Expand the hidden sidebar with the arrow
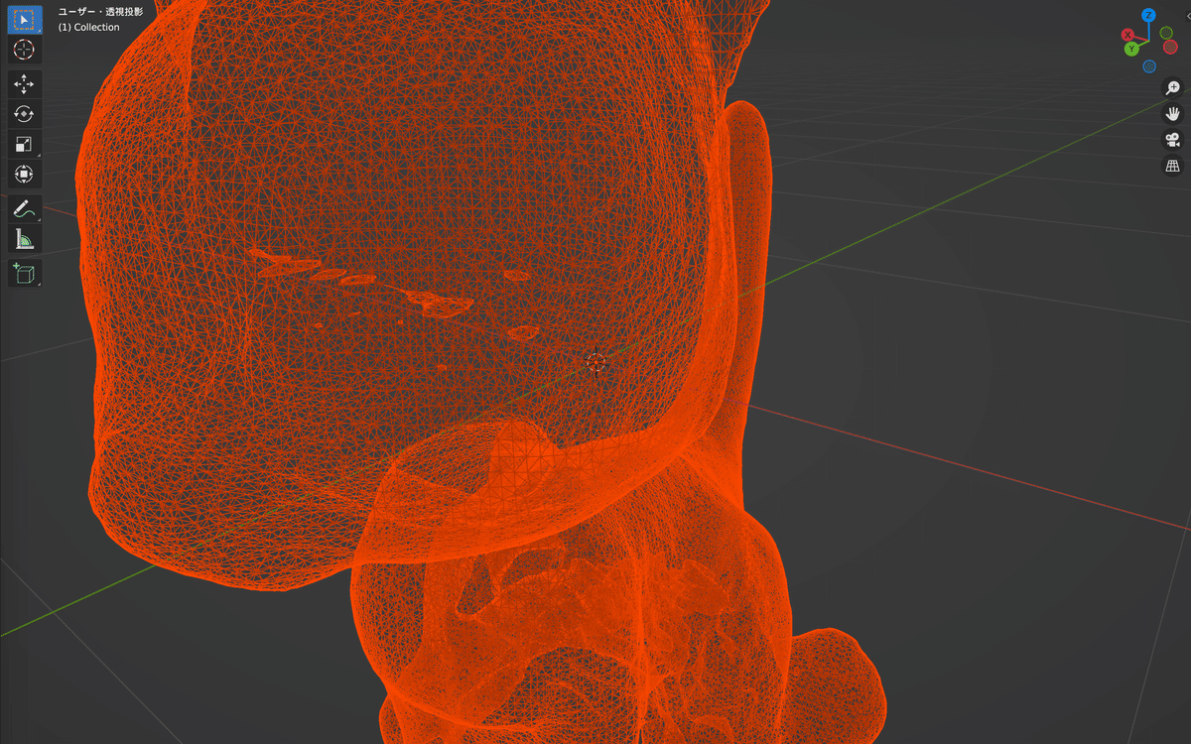Screen dimensions: 1191x744 [x=1188, y=16]
